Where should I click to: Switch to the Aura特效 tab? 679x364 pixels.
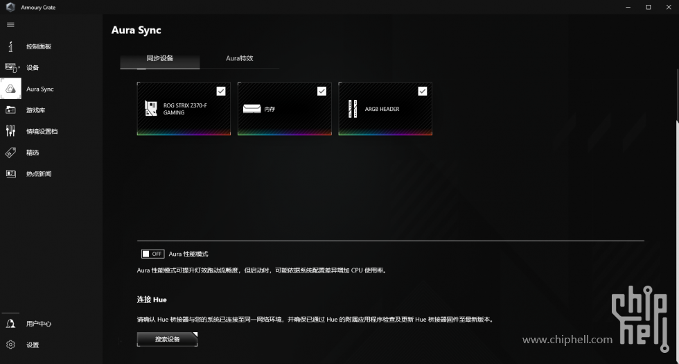[x=240, y=58]
